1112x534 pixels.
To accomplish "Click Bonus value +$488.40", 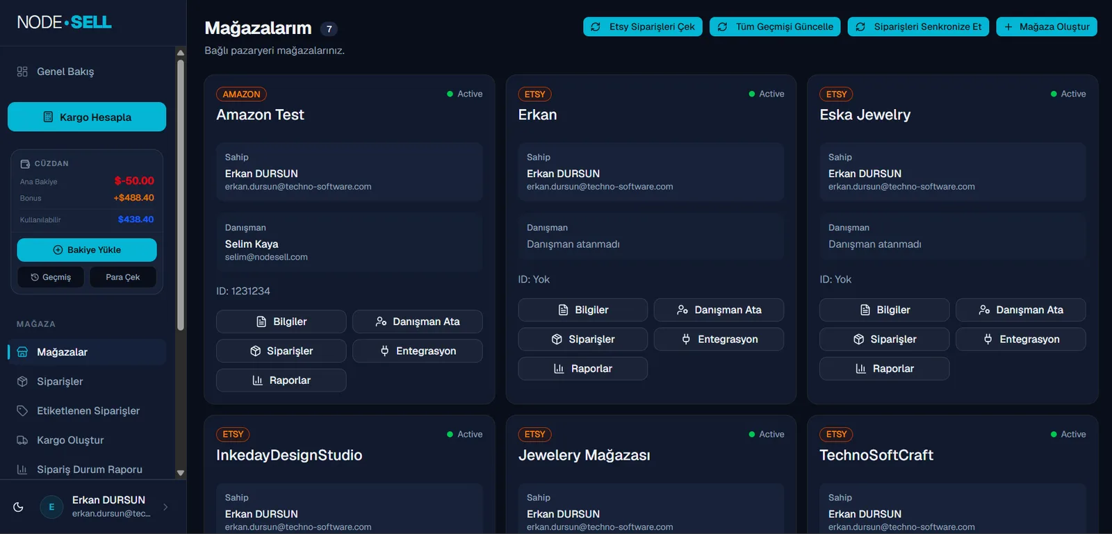I will coord(134,198).
